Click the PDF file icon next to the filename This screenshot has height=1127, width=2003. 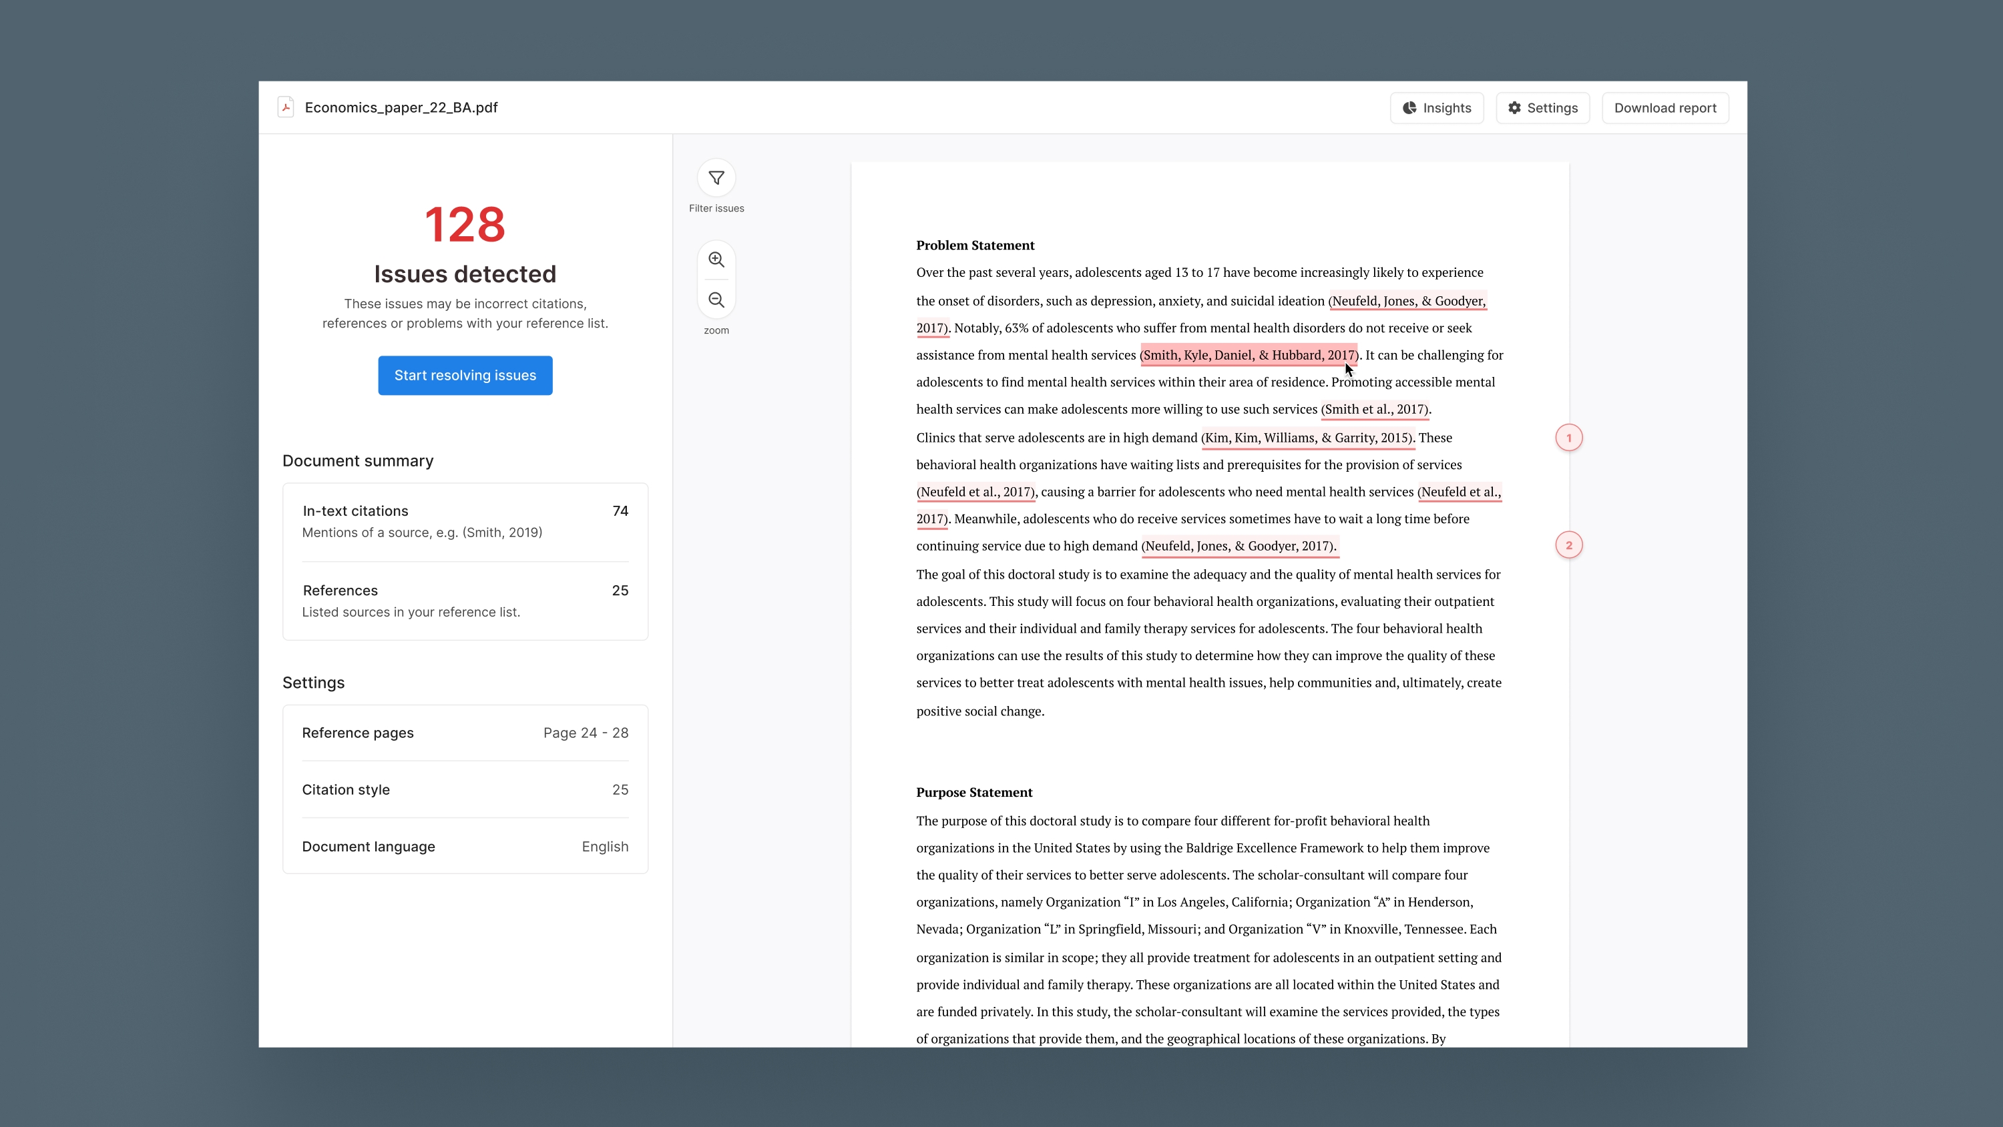coord(286,107)
